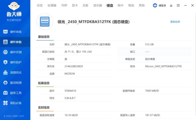Image resolution: width=196 pixels, height=120 pixels.
Task: Click disk usage 共 71 次 value
Action: [78, 52]
